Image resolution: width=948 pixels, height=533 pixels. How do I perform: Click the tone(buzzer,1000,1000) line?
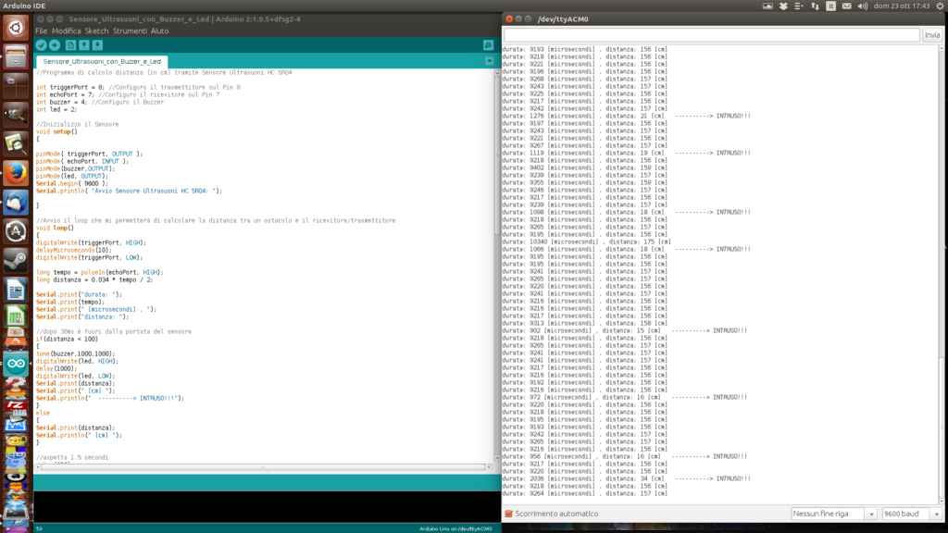click(75, 353)
